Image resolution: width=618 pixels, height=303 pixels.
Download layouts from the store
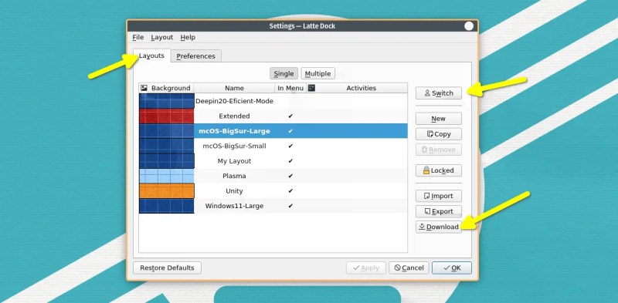[438, 227]
